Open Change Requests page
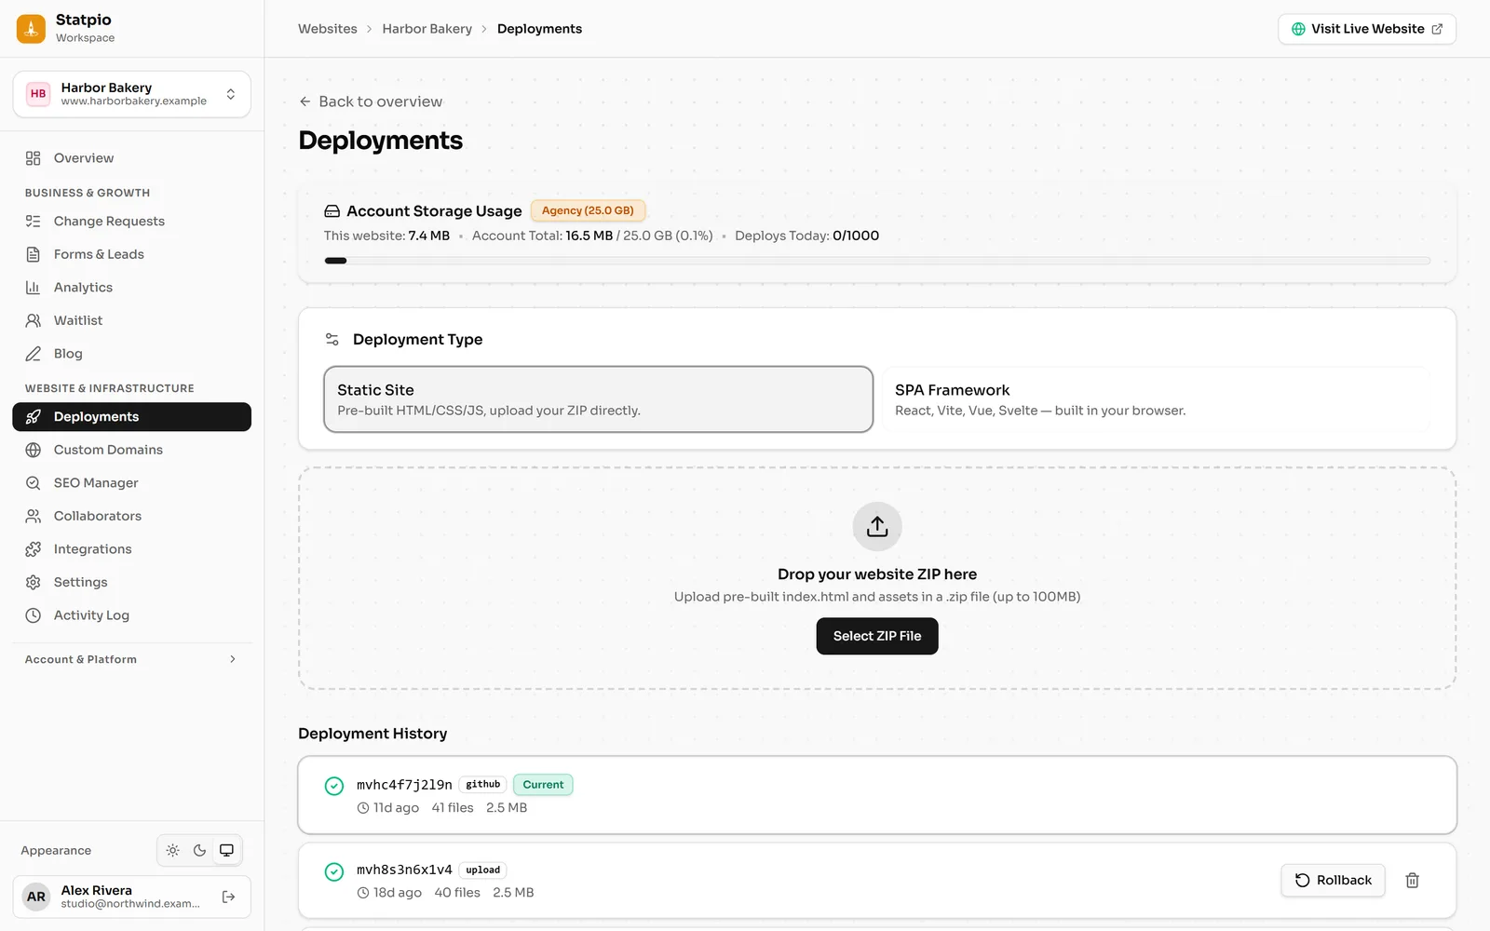 click(x=131, y=222)
